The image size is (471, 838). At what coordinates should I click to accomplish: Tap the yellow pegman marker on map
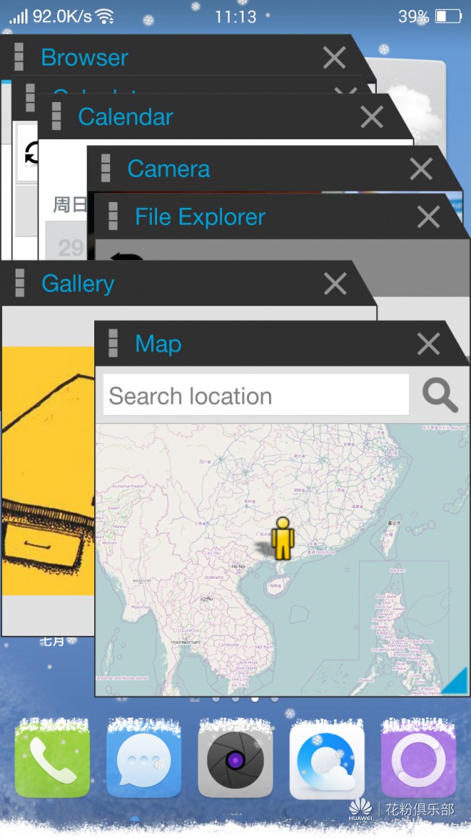pos(282,538)
